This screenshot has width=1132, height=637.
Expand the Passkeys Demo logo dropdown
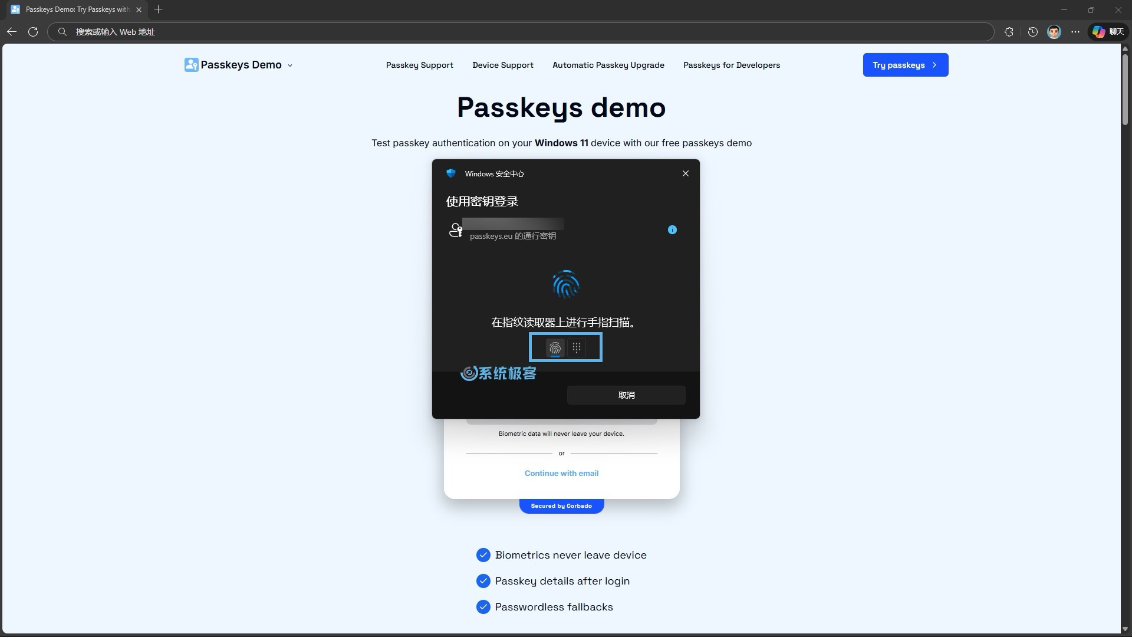tap(289, 65)
